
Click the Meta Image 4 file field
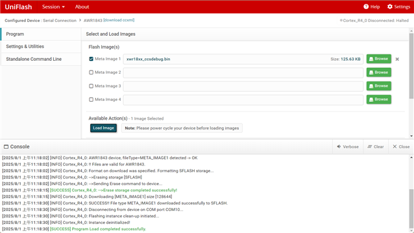click(x=243, y=100)
